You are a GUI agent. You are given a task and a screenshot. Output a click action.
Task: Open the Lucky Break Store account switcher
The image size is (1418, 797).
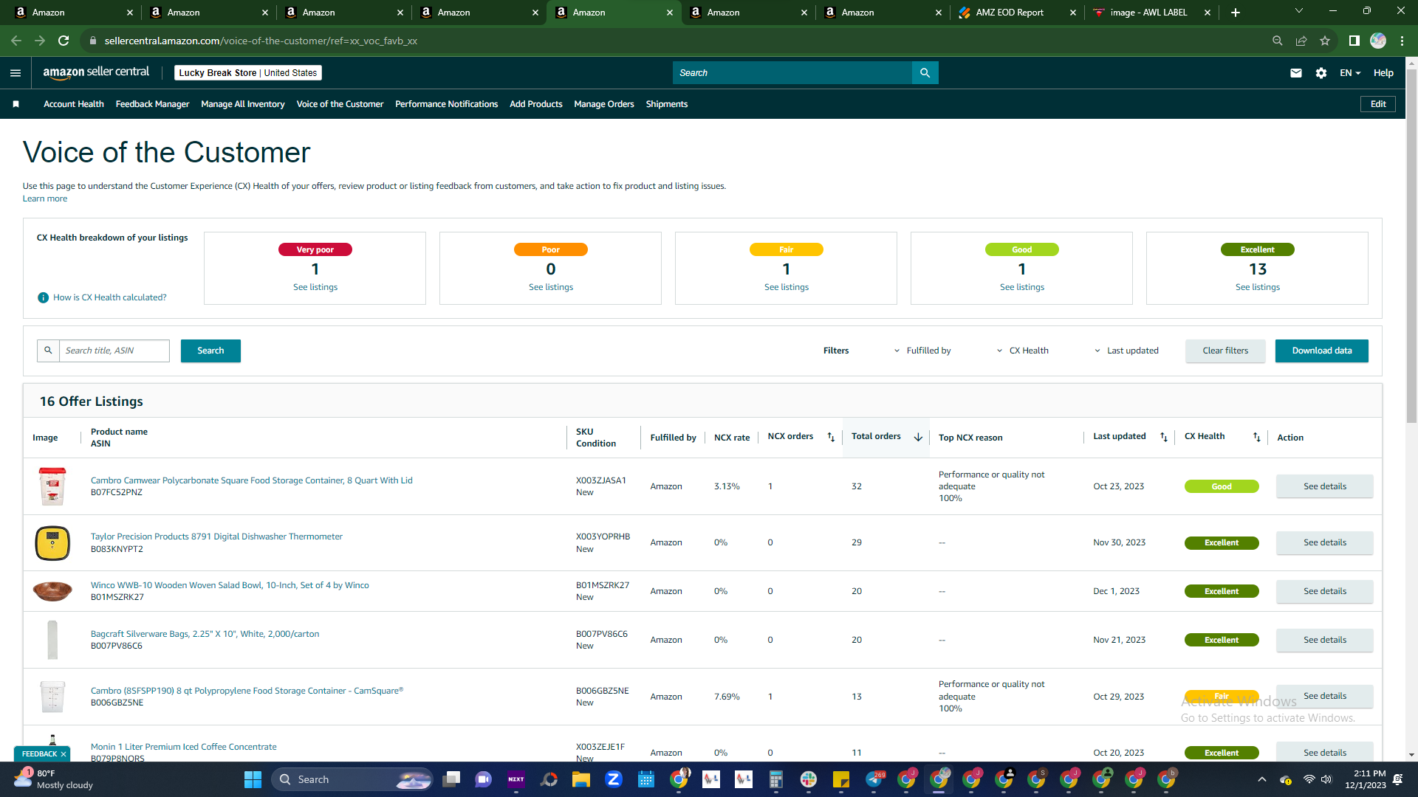(248, 73)
